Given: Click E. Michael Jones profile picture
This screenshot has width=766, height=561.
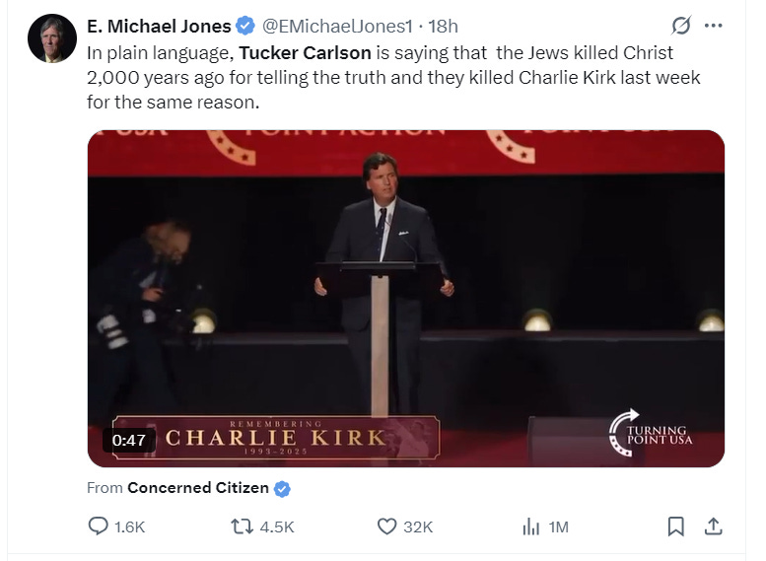Looking at the screenshot, I should tap(53, 39).
